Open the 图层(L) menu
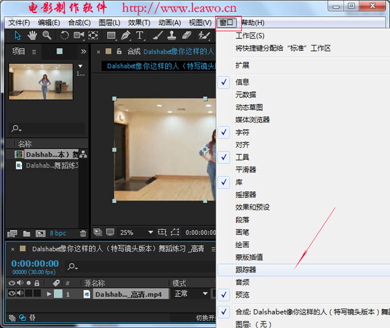390x328 pixels. (x=109, y=23)
